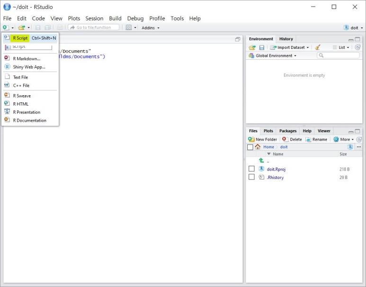The image size is (366, 287).
Task: Switch to the Viewer tab
Action: click(324, 131)
